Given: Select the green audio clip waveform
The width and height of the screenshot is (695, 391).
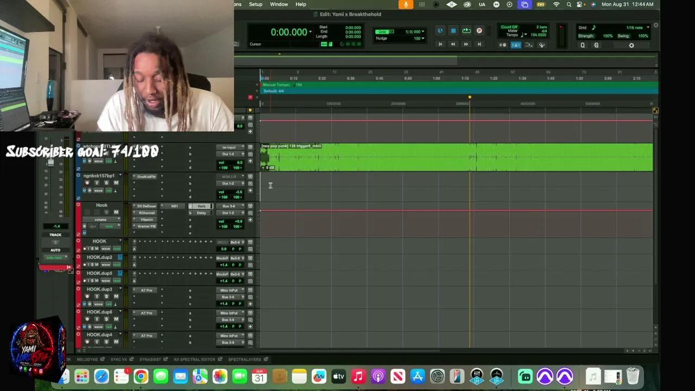Looking at the screenshot, I should (457, 157).
